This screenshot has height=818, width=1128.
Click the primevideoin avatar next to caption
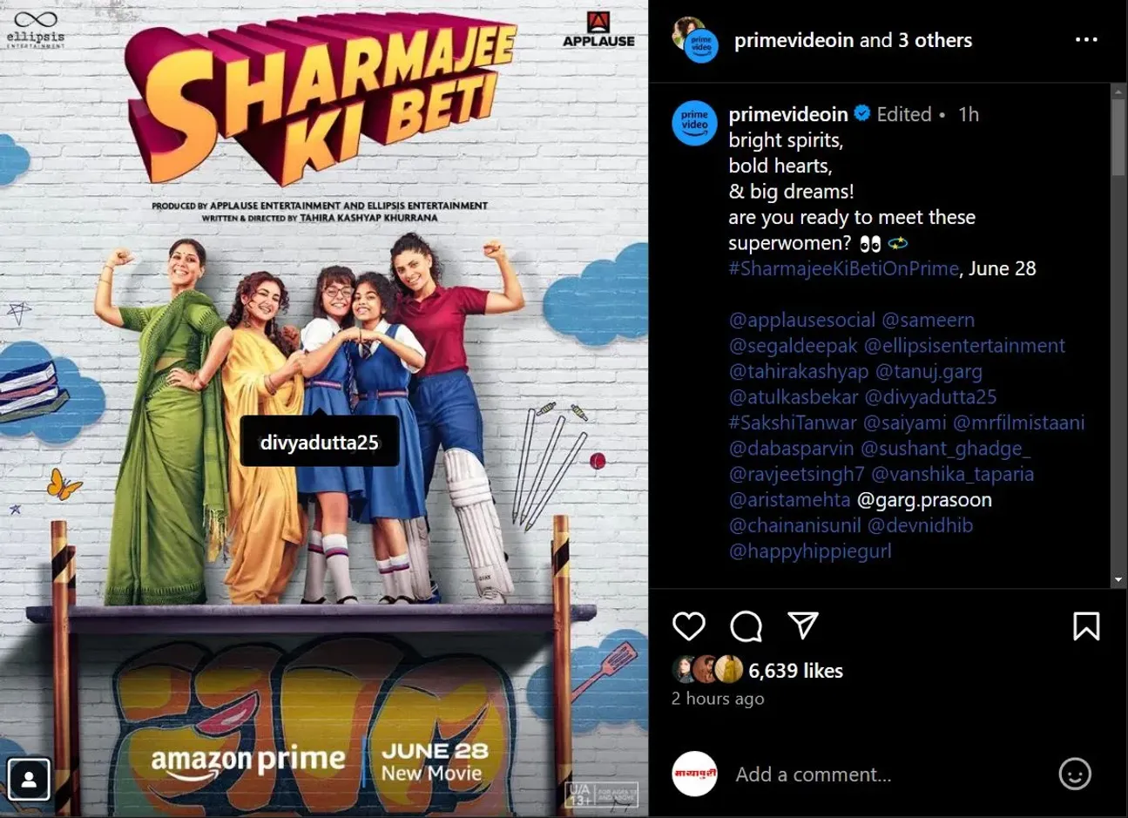[x=695, y=122]
